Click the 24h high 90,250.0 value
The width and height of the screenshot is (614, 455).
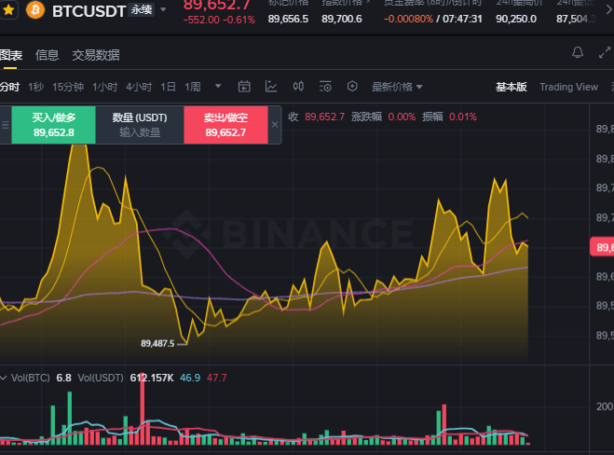tap(516, 19)
